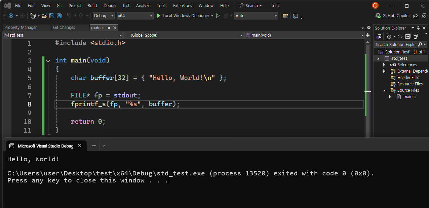Open the std_test project navigation dropdown
The image size is (429, 208).
click(x=63, y=35)
